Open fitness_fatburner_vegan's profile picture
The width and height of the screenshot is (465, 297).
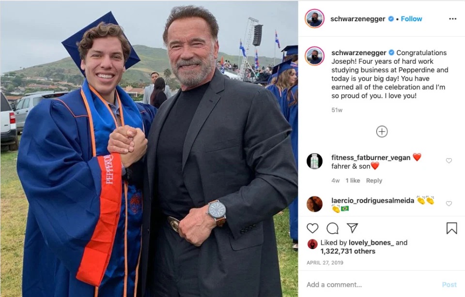click(x=314, y=161)
